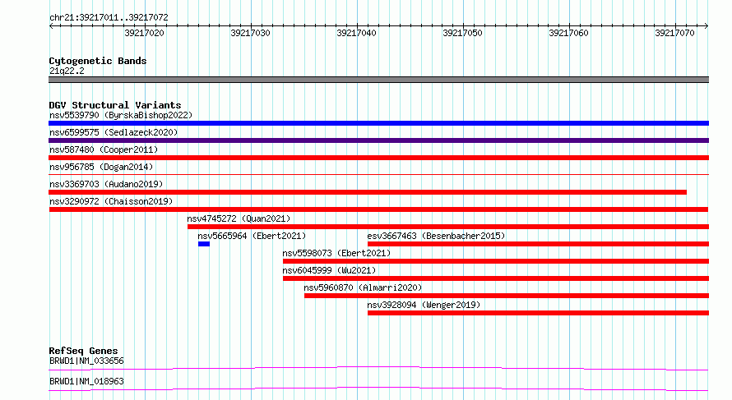This screenshot has width=732, height=400.
Task: Click the chr21:39217011..39217072 region label
Action: click(x=109, y=18)
